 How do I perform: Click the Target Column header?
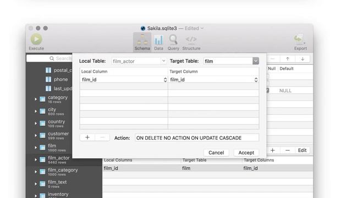point(184,71)
